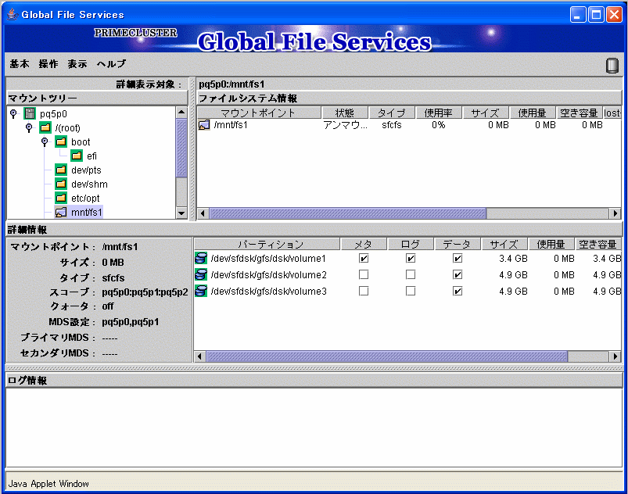The height and width of the screenshot is (494, 628).
Task: Click the boot folder icon
Action: click(61, 141)
